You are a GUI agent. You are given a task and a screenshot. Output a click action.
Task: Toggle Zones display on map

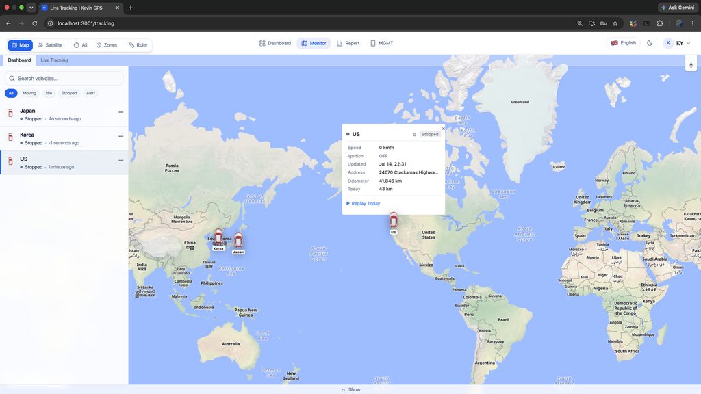pos(106,45)
